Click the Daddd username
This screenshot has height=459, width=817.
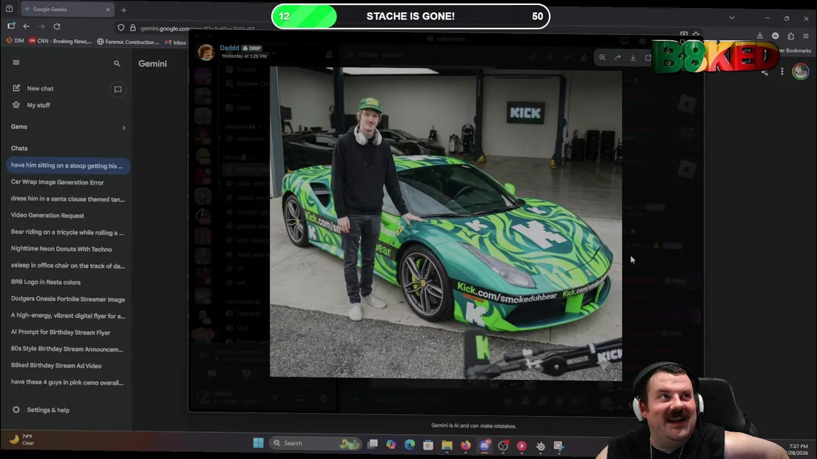229,48
